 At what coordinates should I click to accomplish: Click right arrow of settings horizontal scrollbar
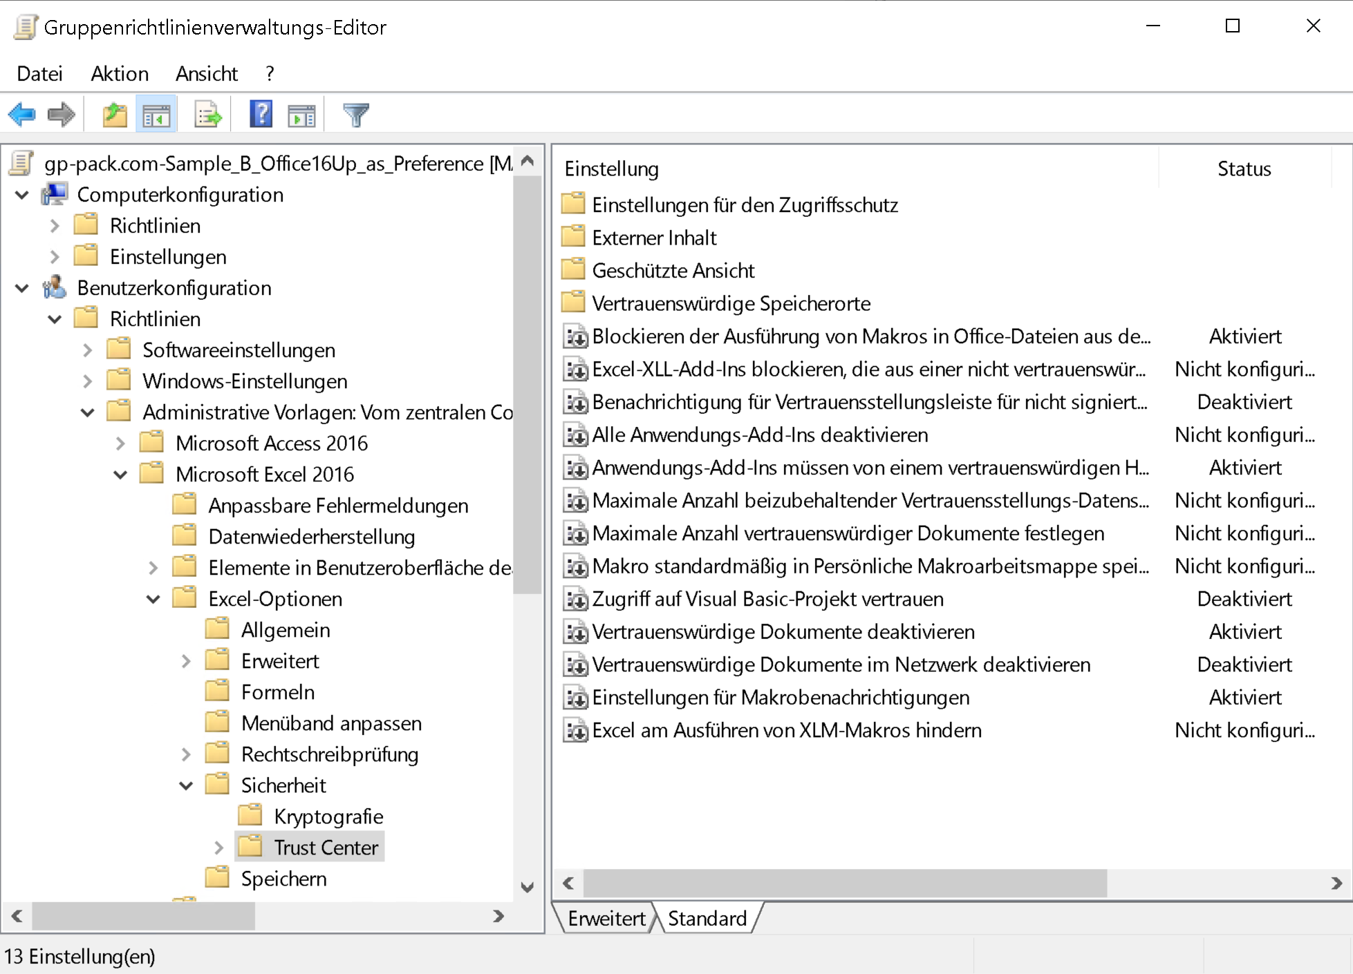(x=1336, y=883)
